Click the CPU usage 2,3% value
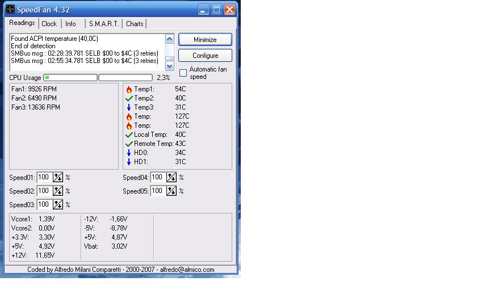This screenshot has width=477, height=298. click(x=164, y=78)
